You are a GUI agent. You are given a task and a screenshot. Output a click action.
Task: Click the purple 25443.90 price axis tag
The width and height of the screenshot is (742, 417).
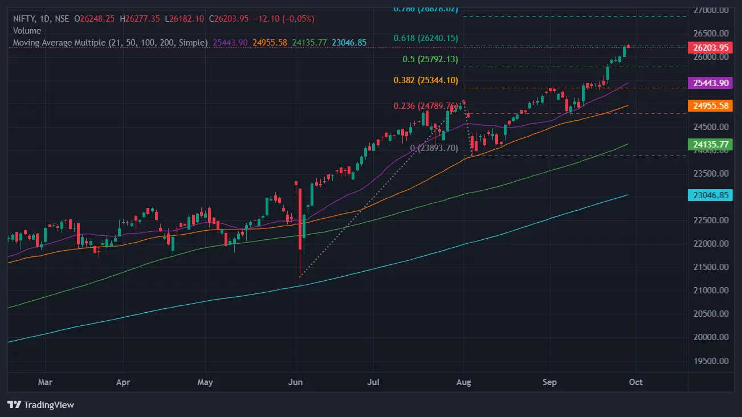[x=711, y=83]
